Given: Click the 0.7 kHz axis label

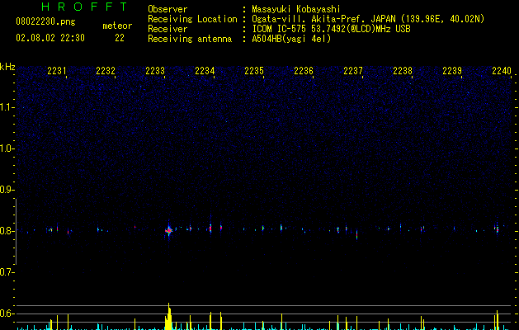Looking at the screenshot, I should coord(7,272).
